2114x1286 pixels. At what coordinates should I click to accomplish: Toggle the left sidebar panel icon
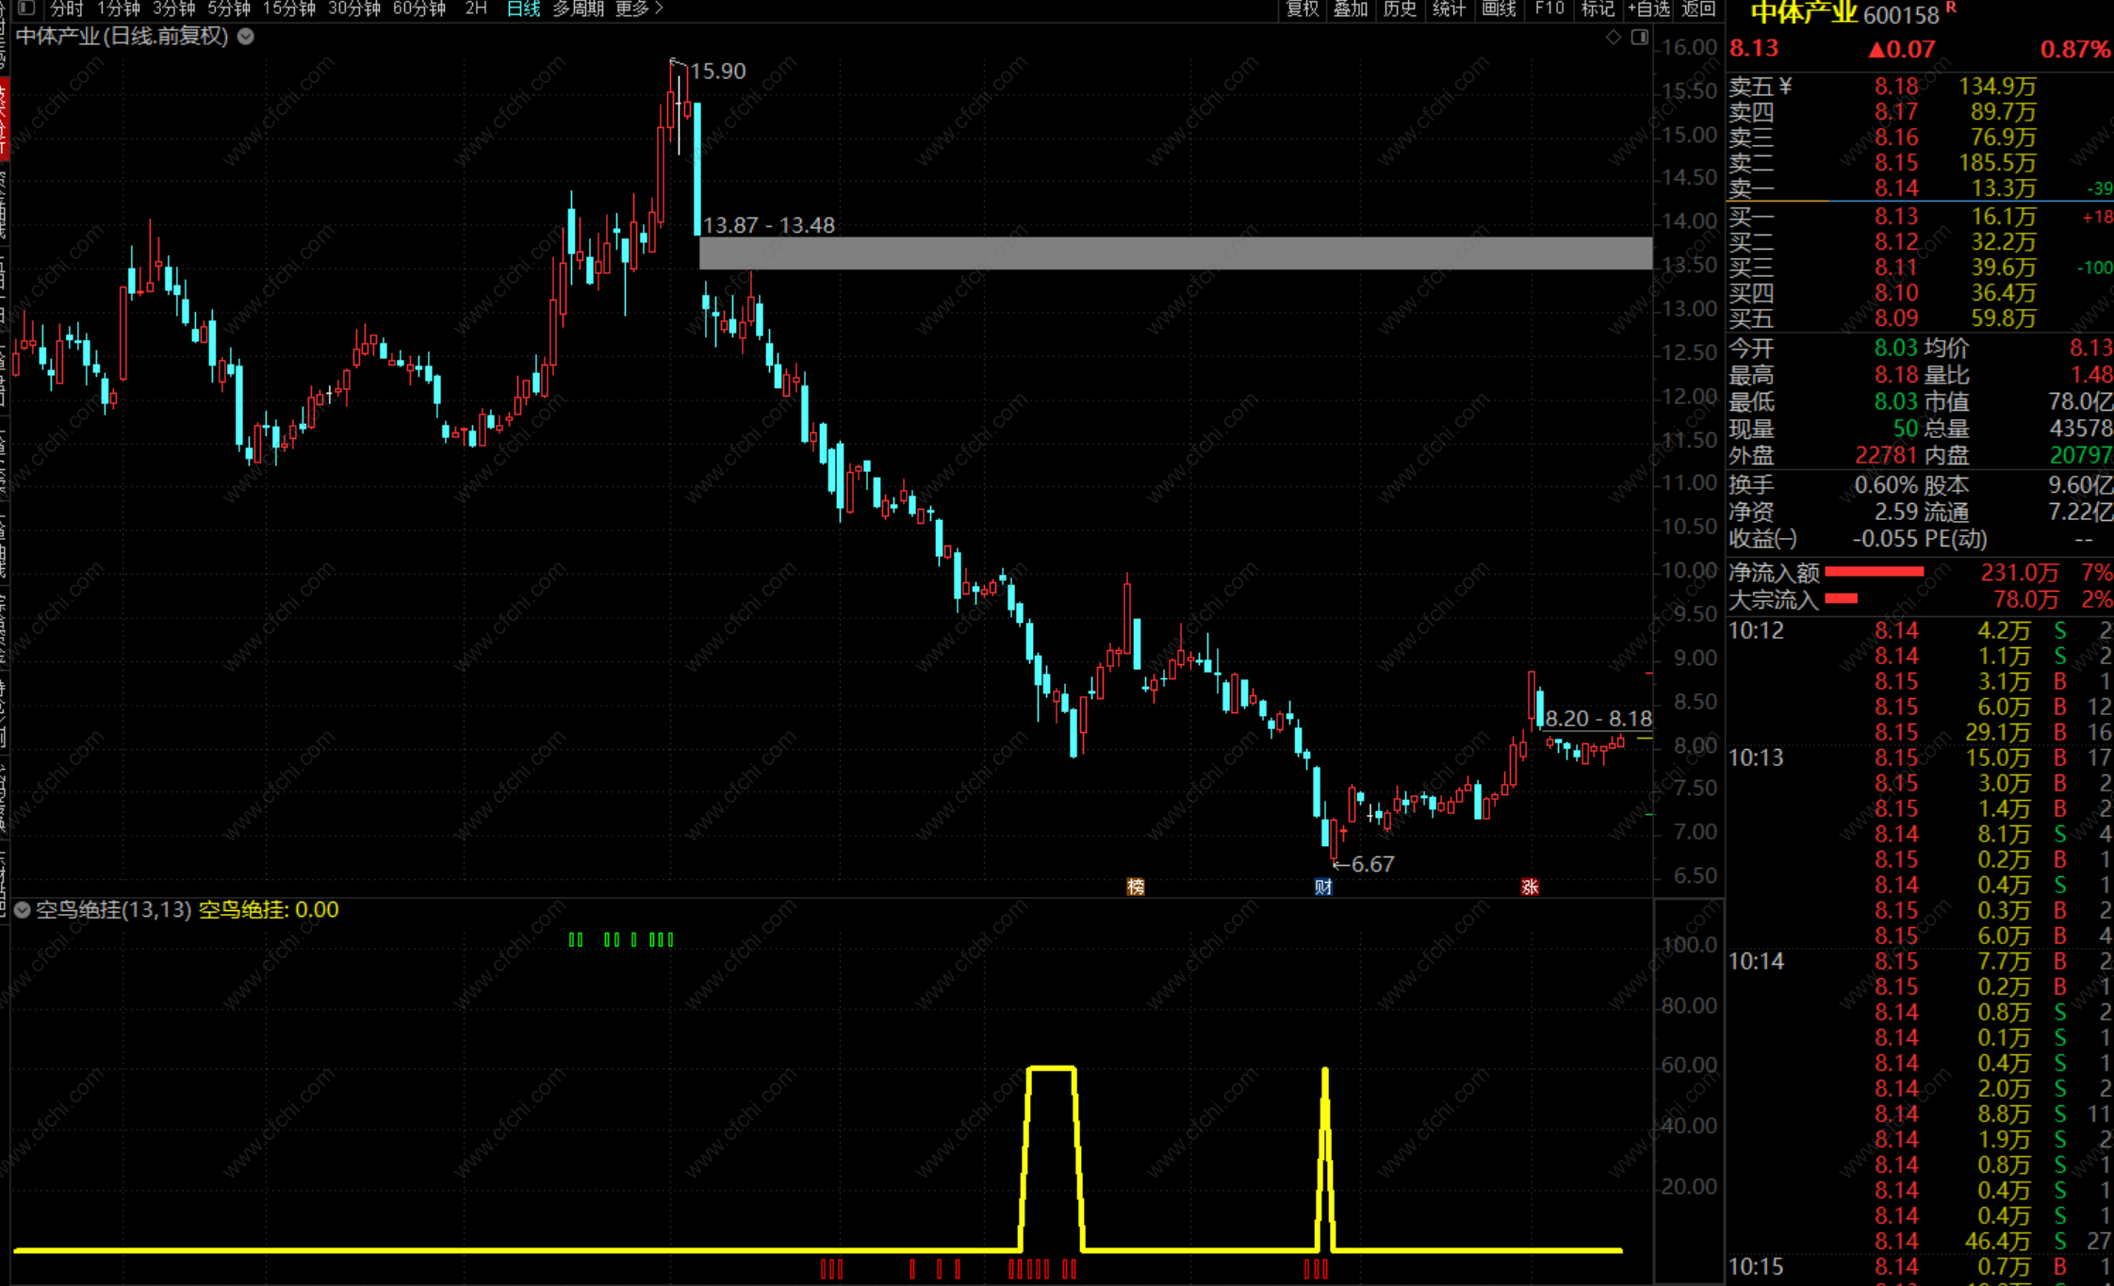point(26,8)
